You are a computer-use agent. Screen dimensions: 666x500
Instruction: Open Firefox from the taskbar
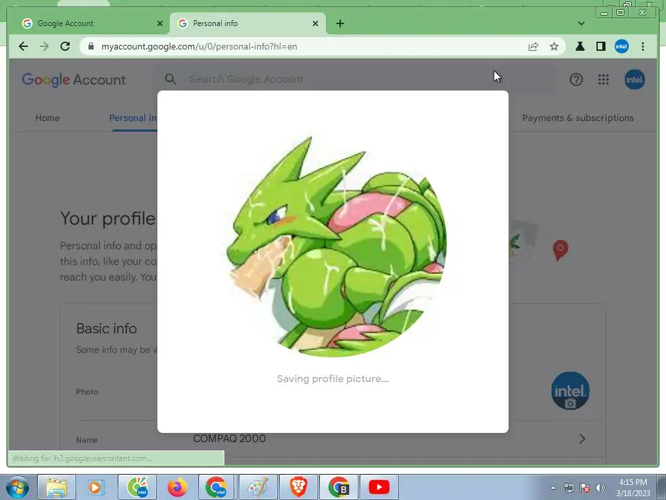tap(177, 487)
